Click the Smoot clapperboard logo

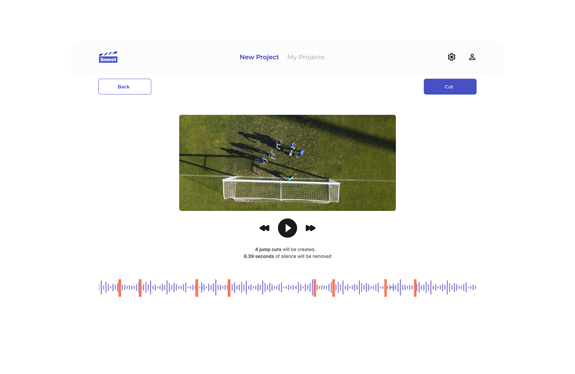[x=108, y=57]
